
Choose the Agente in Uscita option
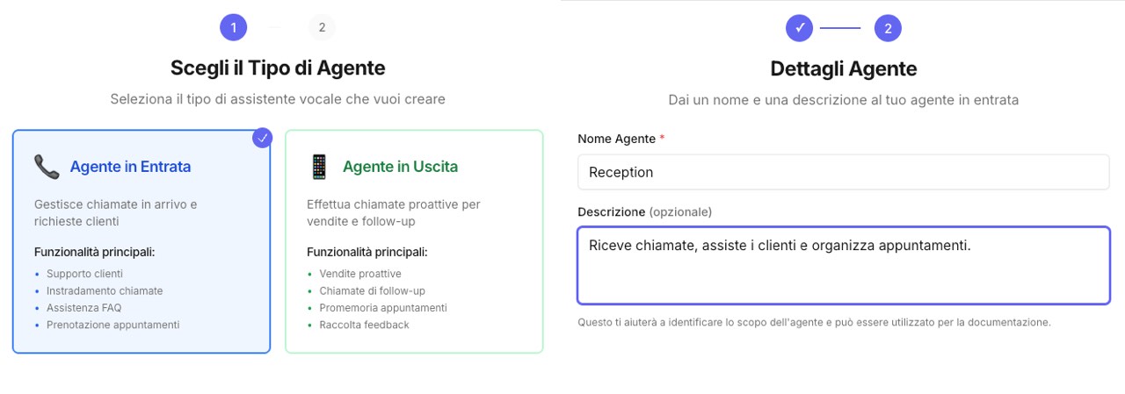(x=400, y=167)
